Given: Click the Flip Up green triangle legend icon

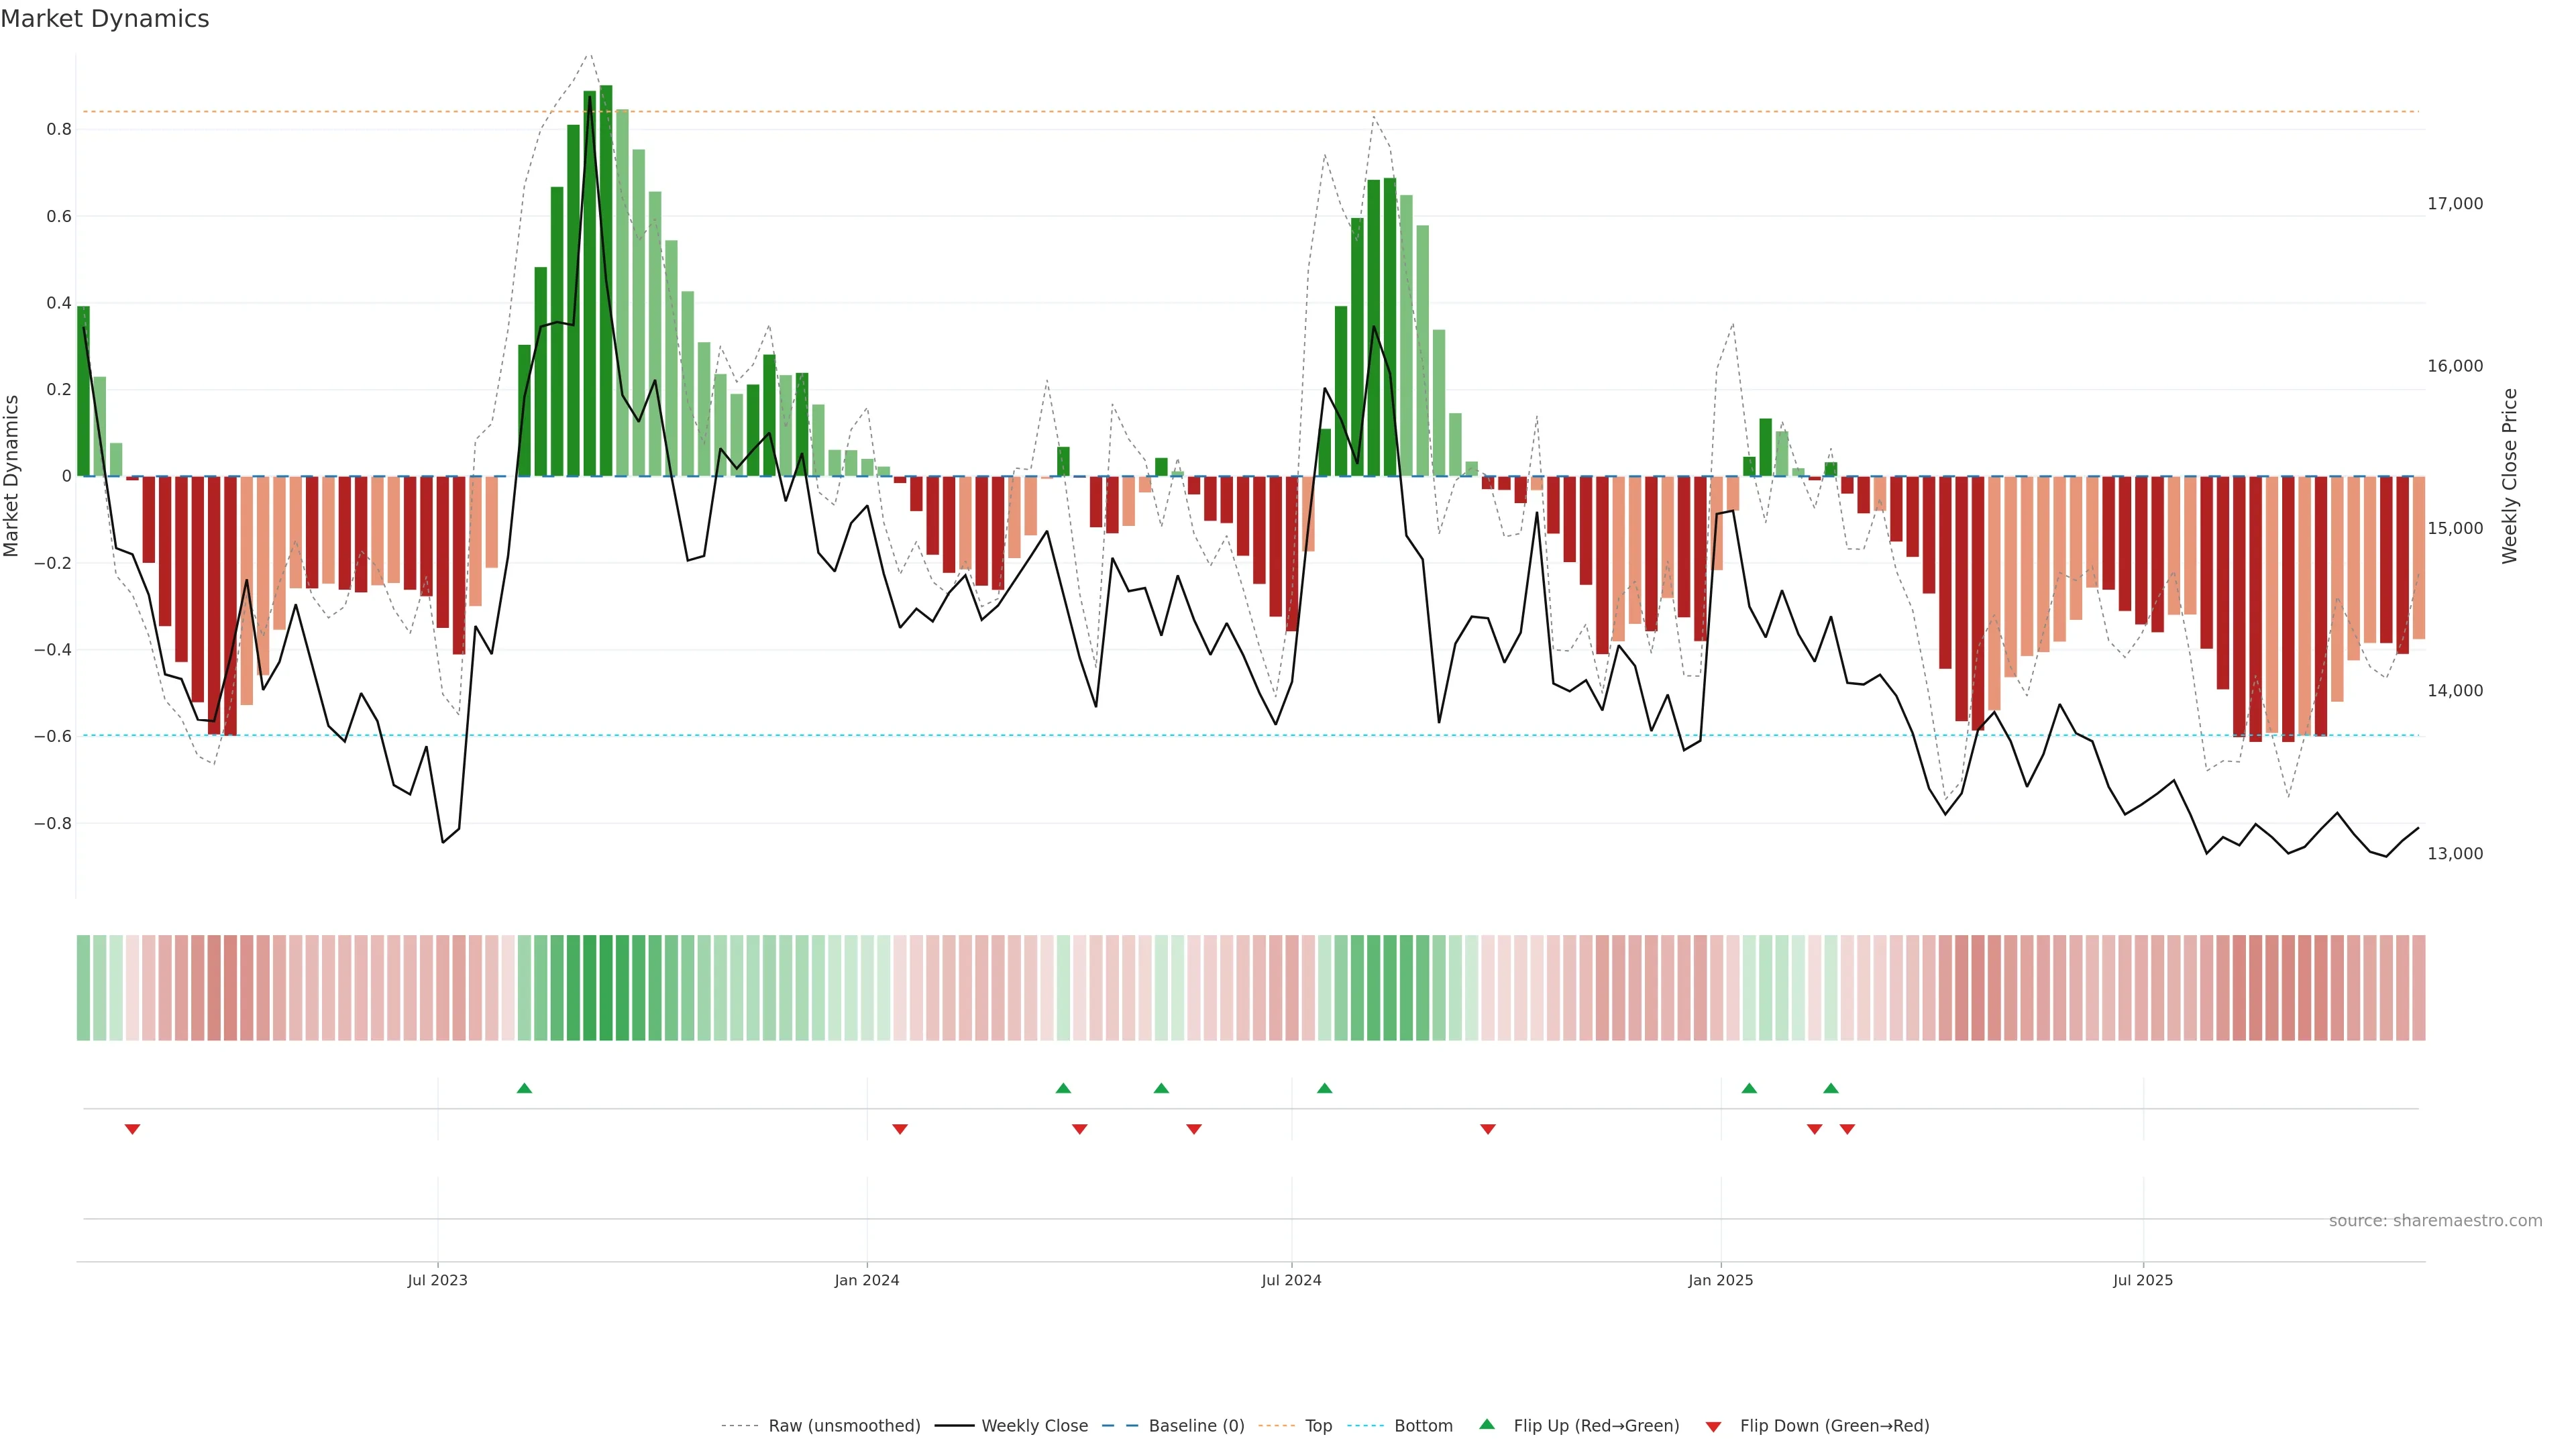Looking at the screenshot, I should pyautogui.click(x=1487, y=1424).
